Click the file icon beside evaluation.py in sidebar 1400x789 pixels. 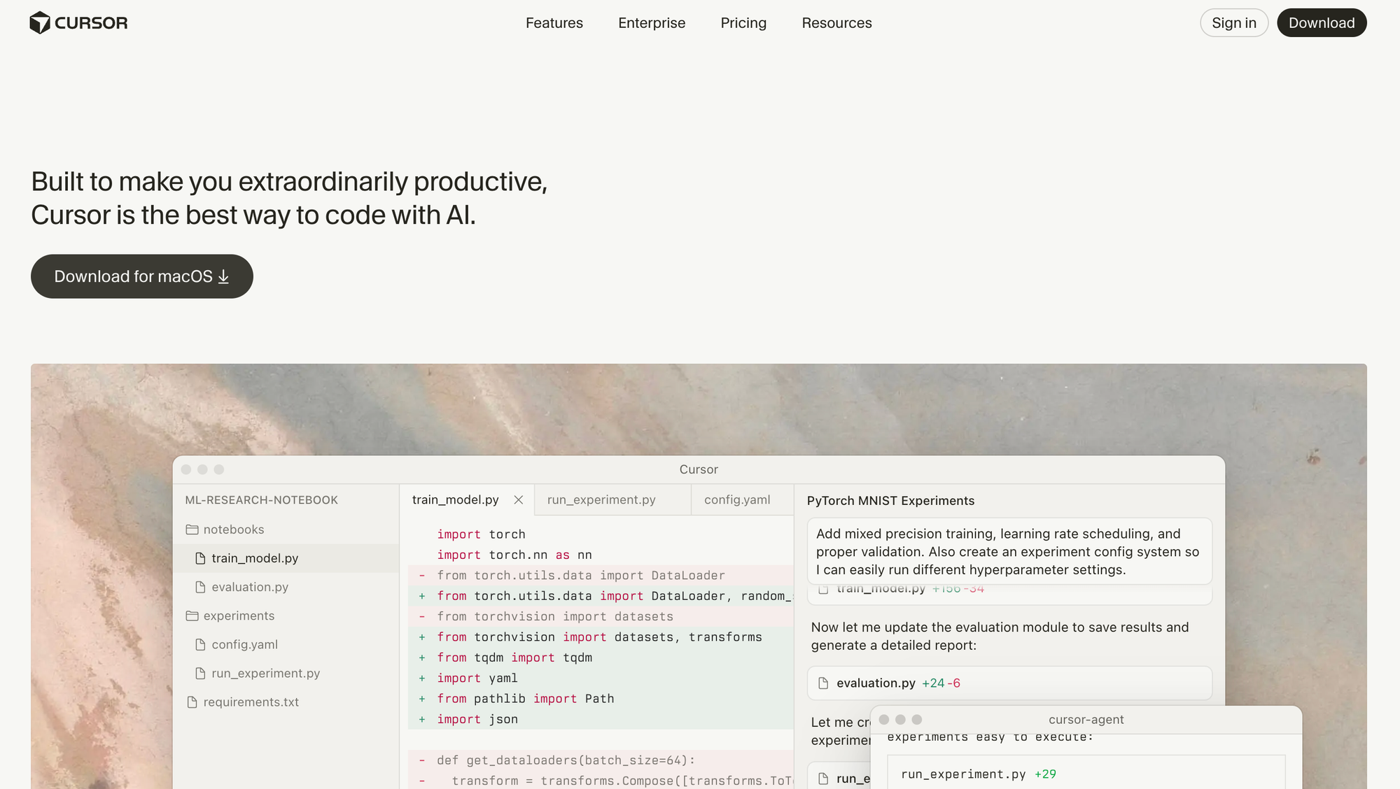pos(200,587)
